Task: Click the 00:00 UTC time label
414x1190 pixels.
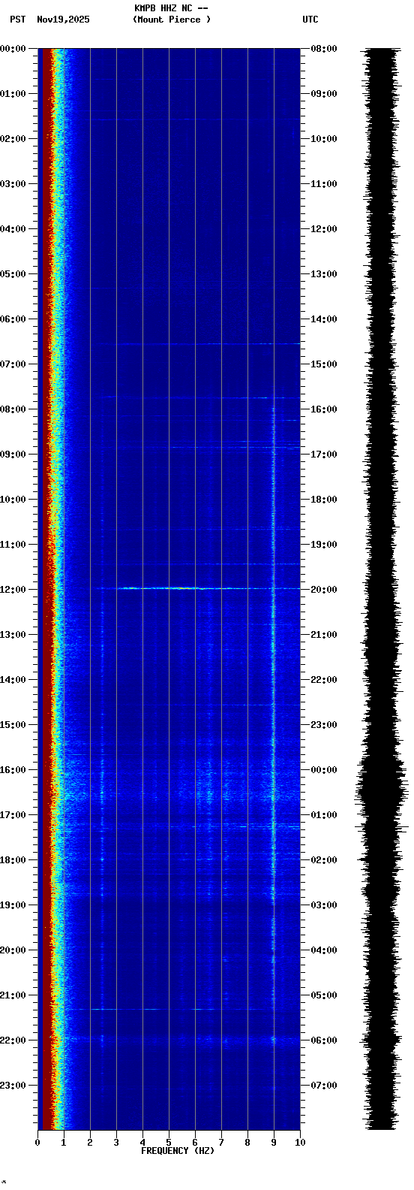Action: tap(324, 770)
